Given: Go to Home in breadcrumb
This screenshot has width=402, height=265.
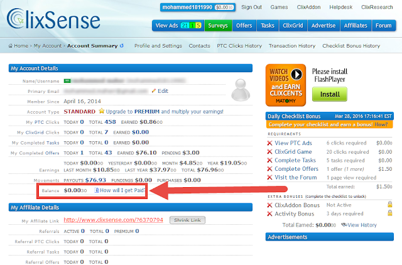Looking at the screenshot, I should (x=21, y=46).
